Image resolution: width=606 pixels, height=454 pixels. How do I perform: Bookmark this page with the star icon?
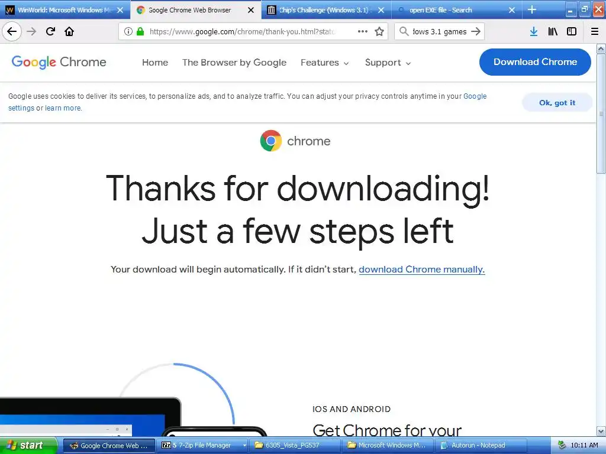(379, 31)
